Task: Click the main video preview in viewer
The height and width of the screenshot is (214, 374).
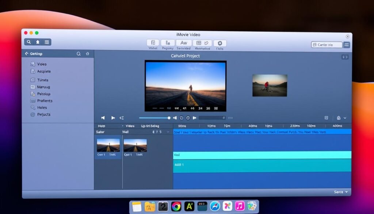Action: click(x=186, y=86)
